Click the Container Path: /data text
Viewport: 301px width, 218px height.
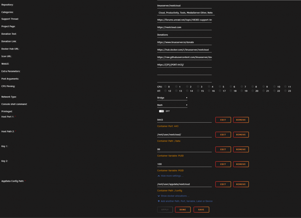point(169,141)
